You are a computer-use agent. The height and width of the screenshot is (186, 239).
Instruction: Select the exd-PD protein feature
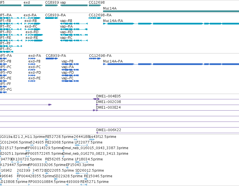coord(32,76)
